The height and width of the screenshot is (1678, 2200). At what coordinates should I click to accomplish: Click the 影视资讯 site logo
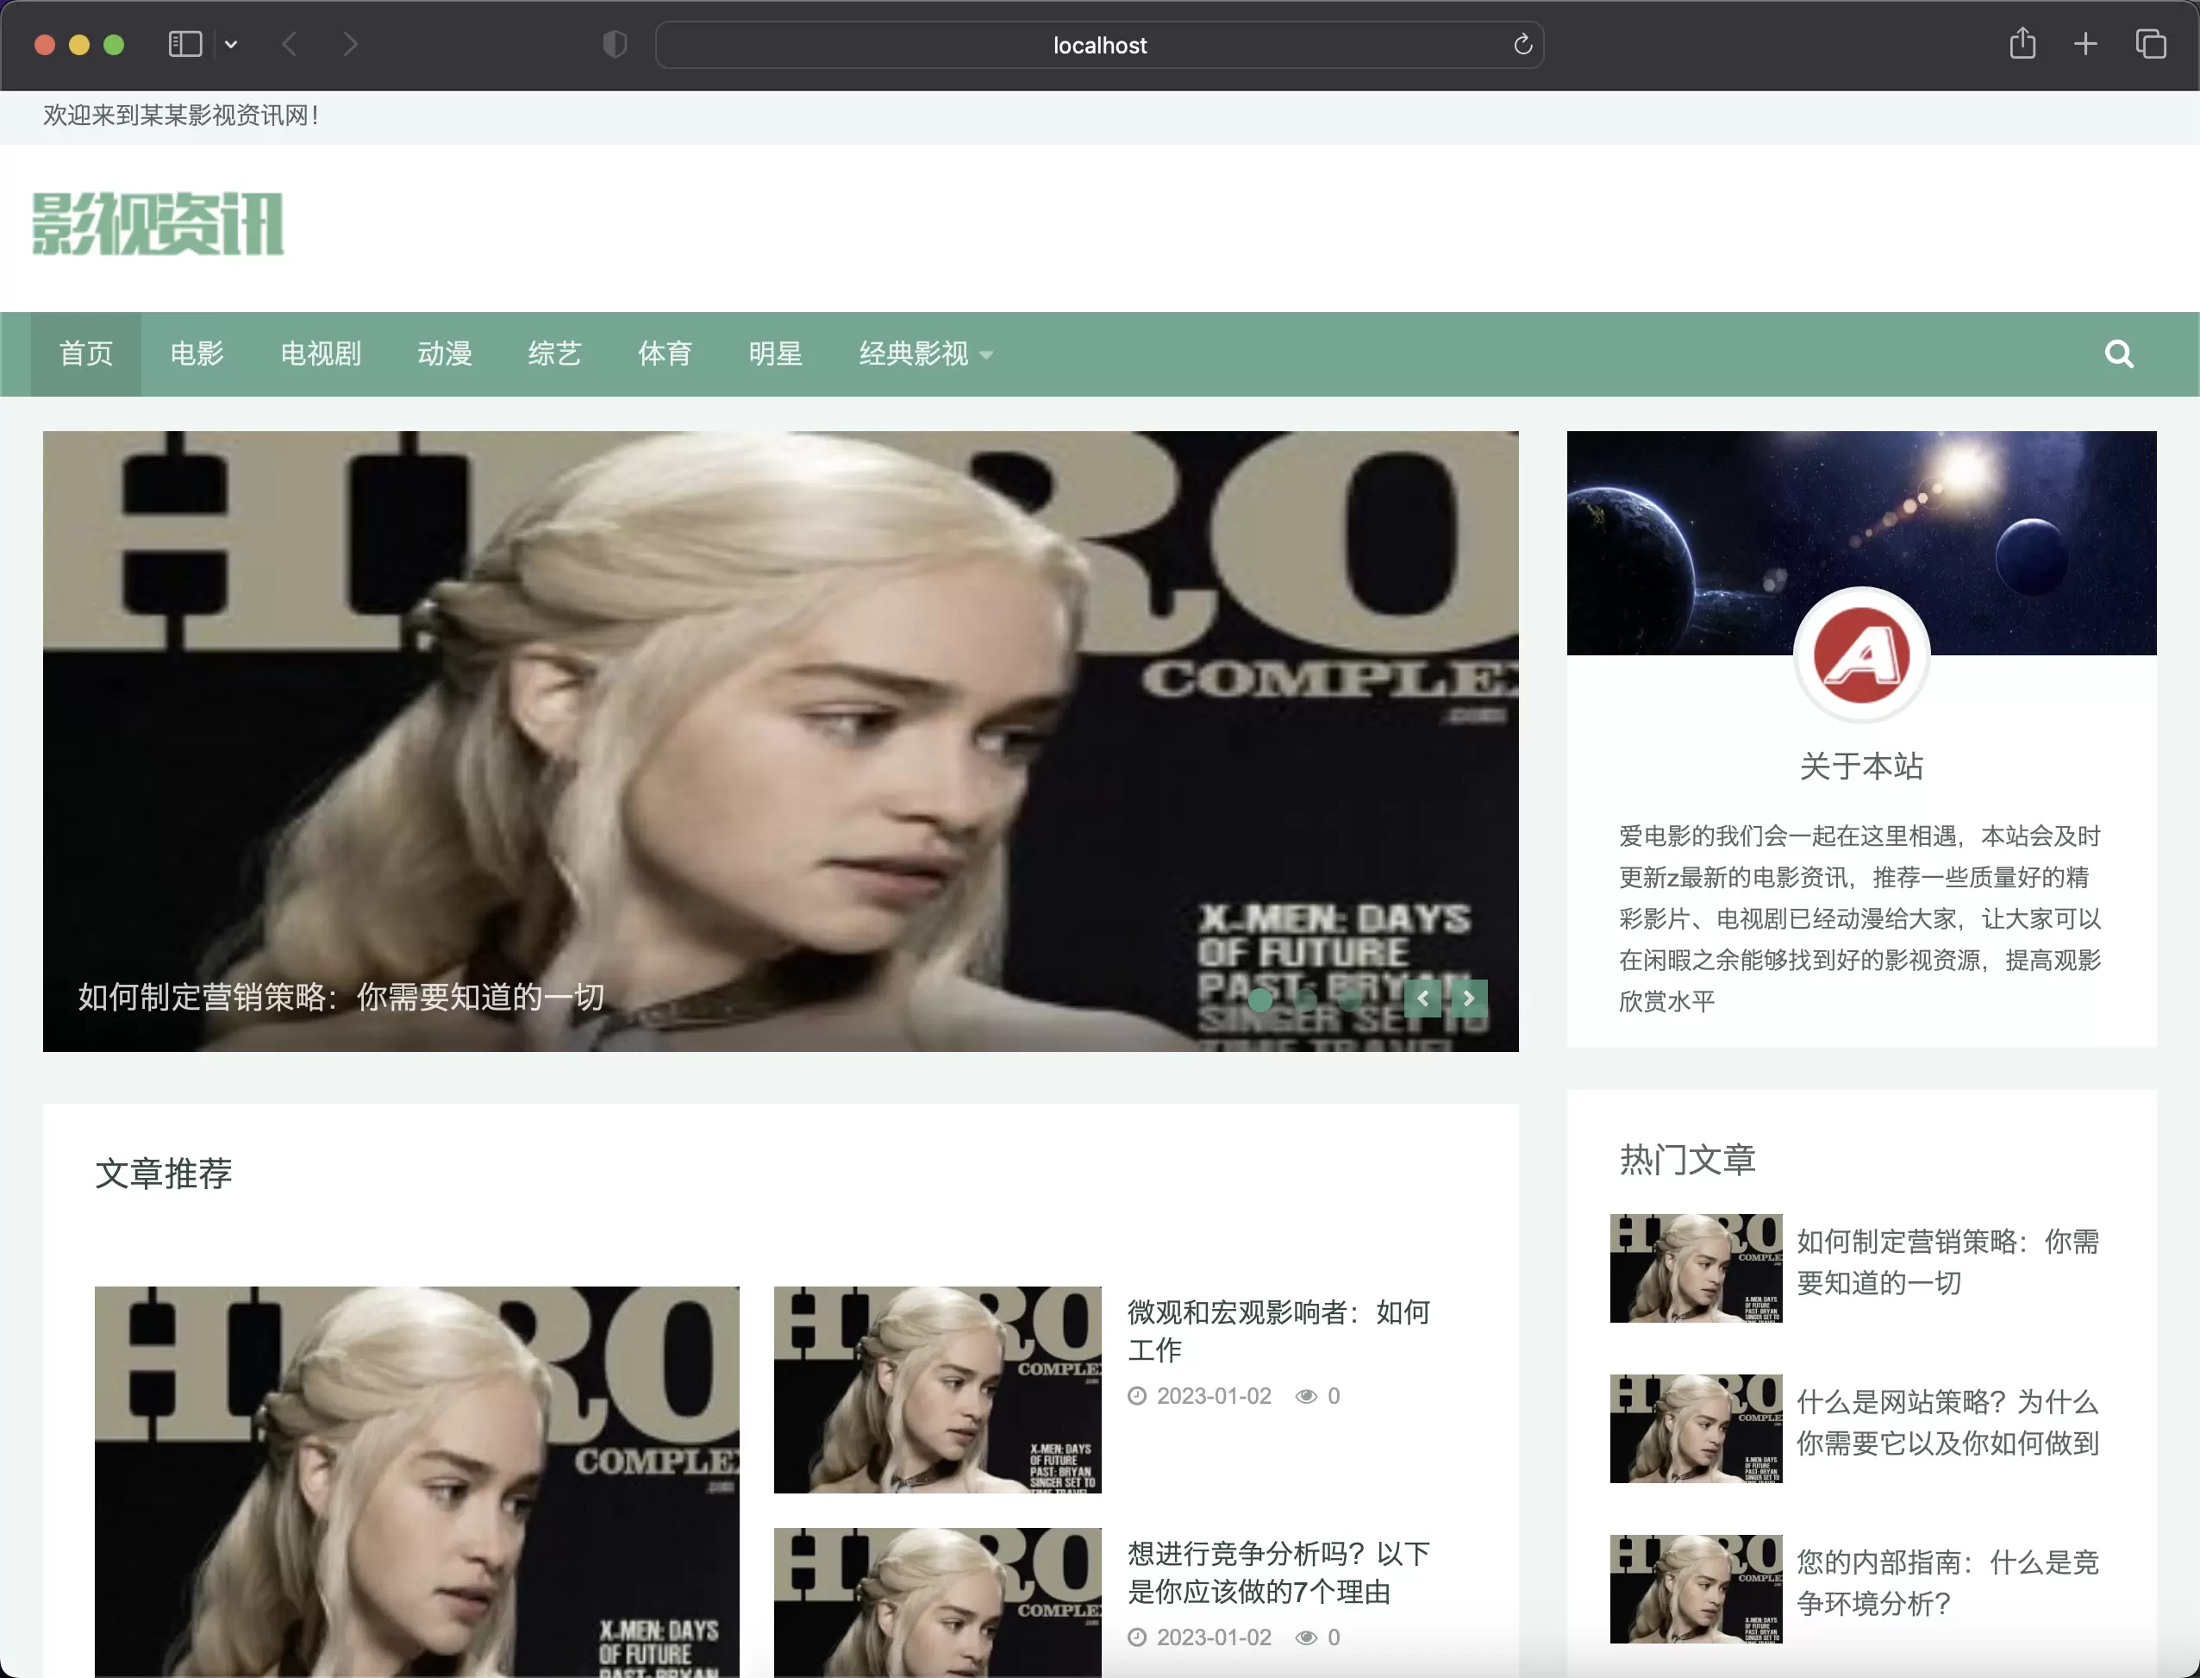(x=158, y=223)
